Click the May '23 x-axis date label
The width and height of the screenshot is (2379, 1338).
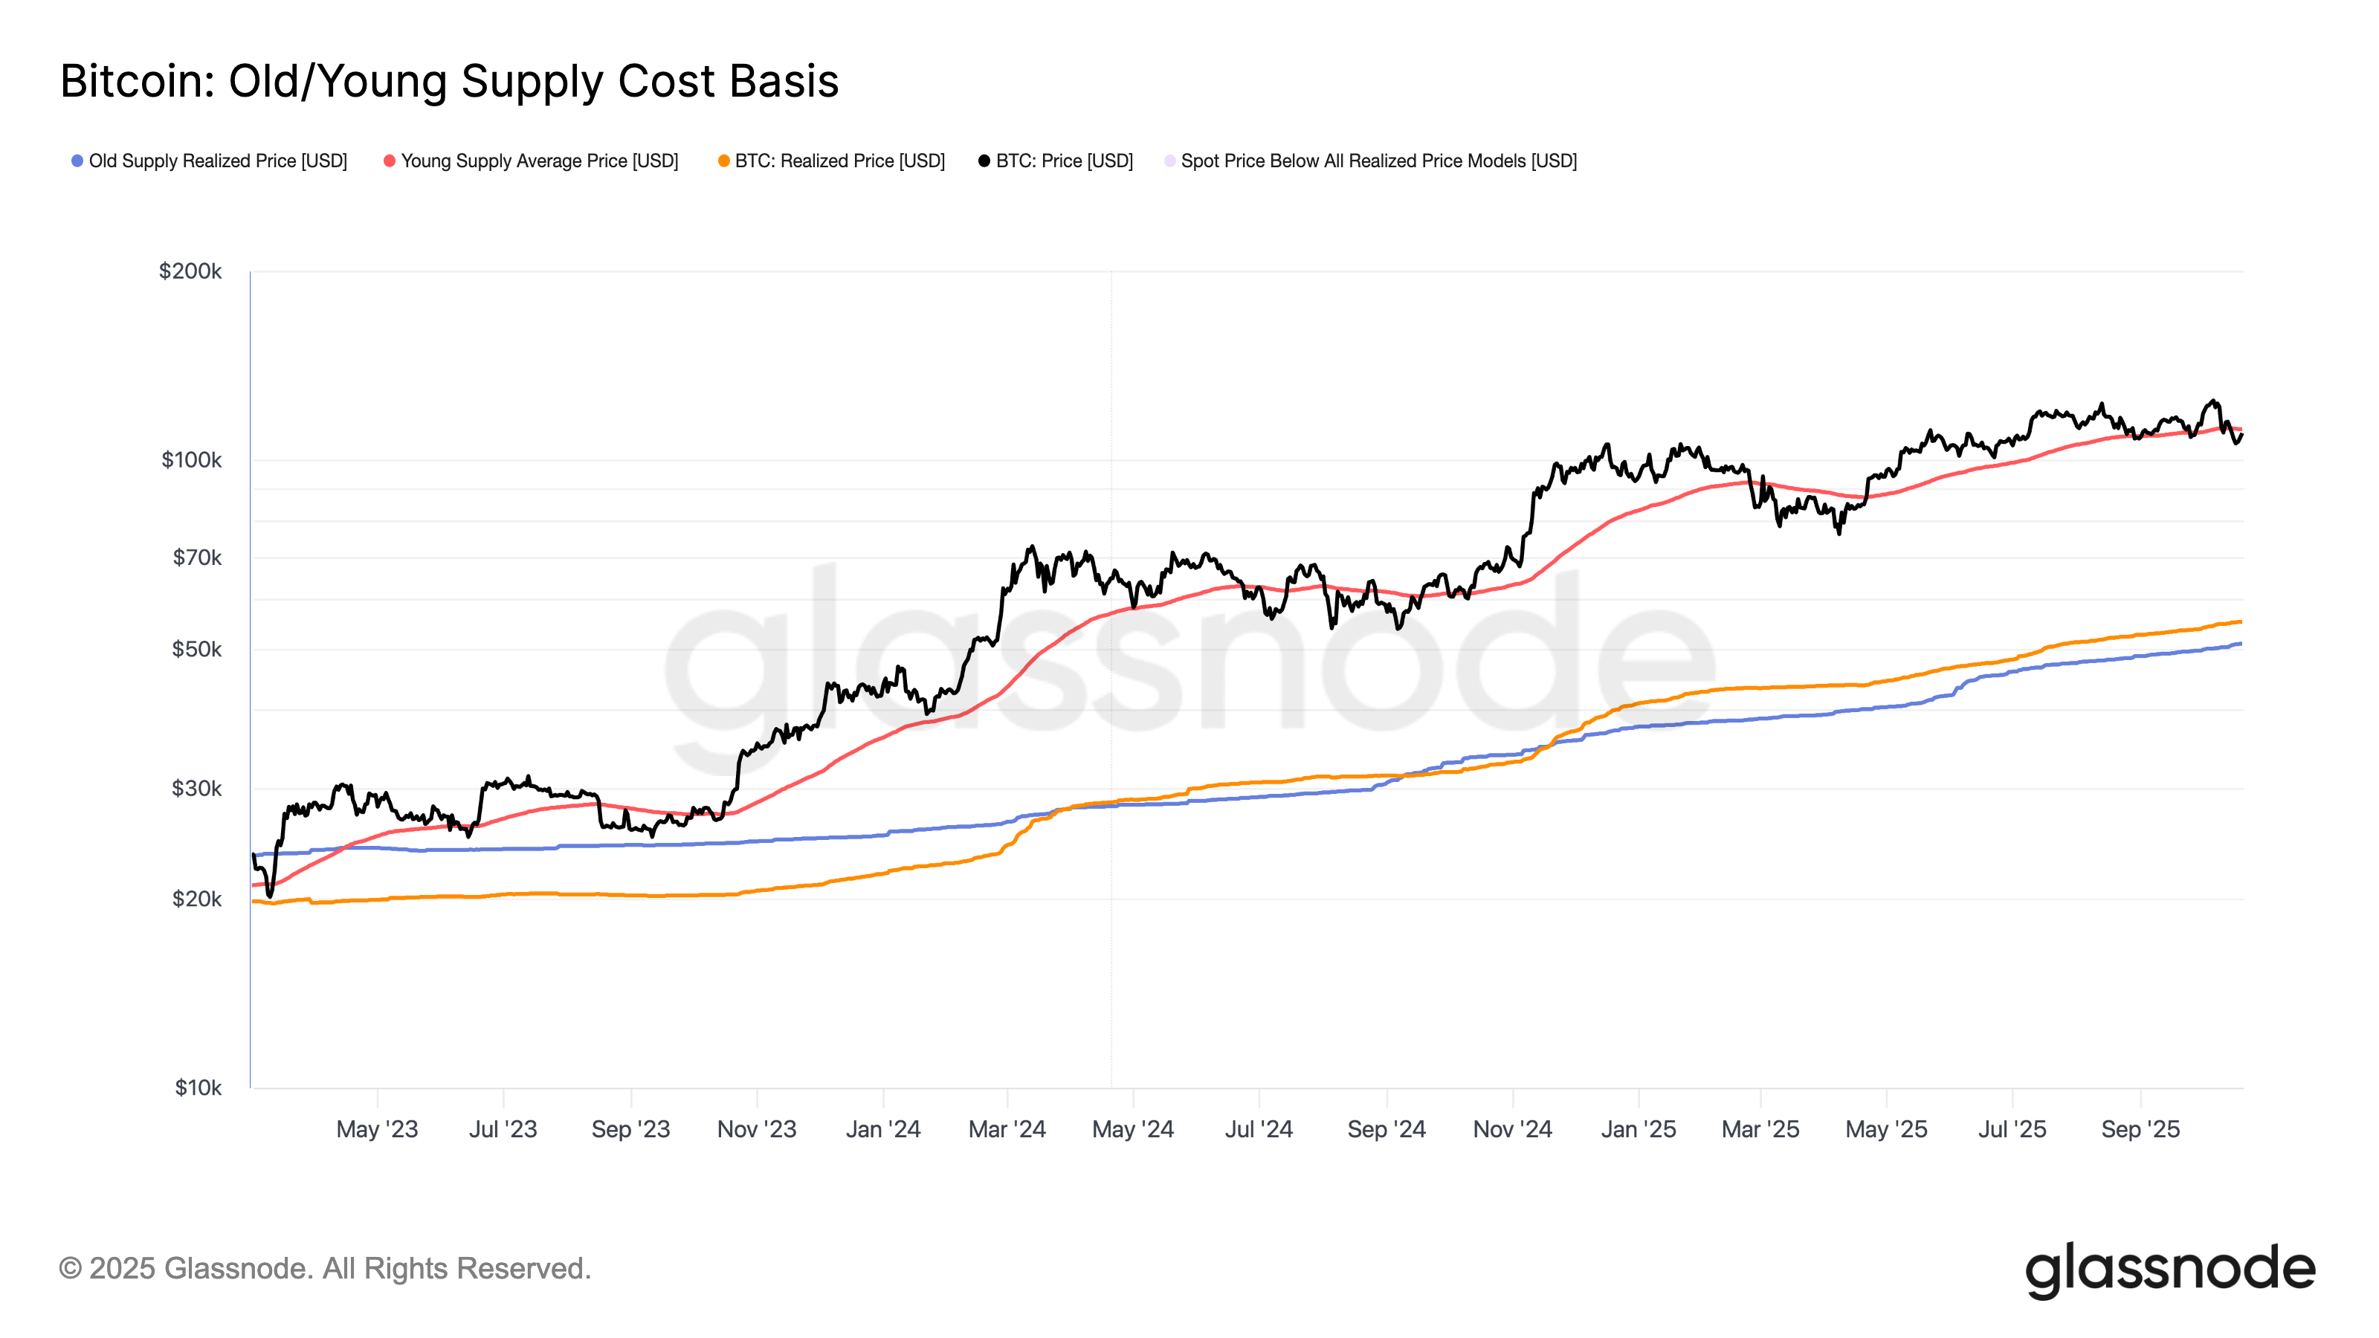click(377, 1129)
